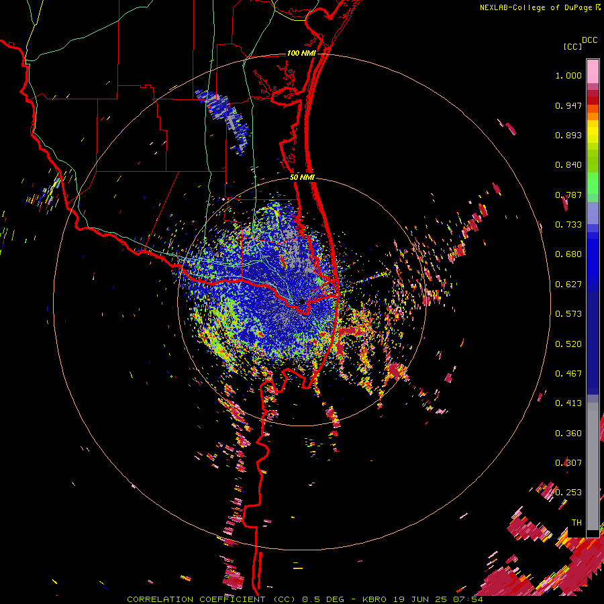Click the 0.413 value on the color scale
The height and width of the screenshot is (604, 604).
coord(568,403)
